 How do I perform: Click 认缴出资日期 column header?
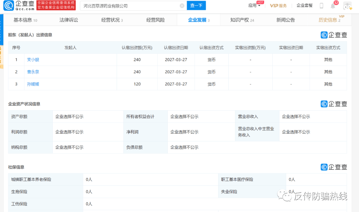[x=176, y=48]
